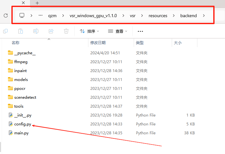Click the 5 KB size cell
The width and height of the screenshot is (225, 154).
tap(190, 124)
